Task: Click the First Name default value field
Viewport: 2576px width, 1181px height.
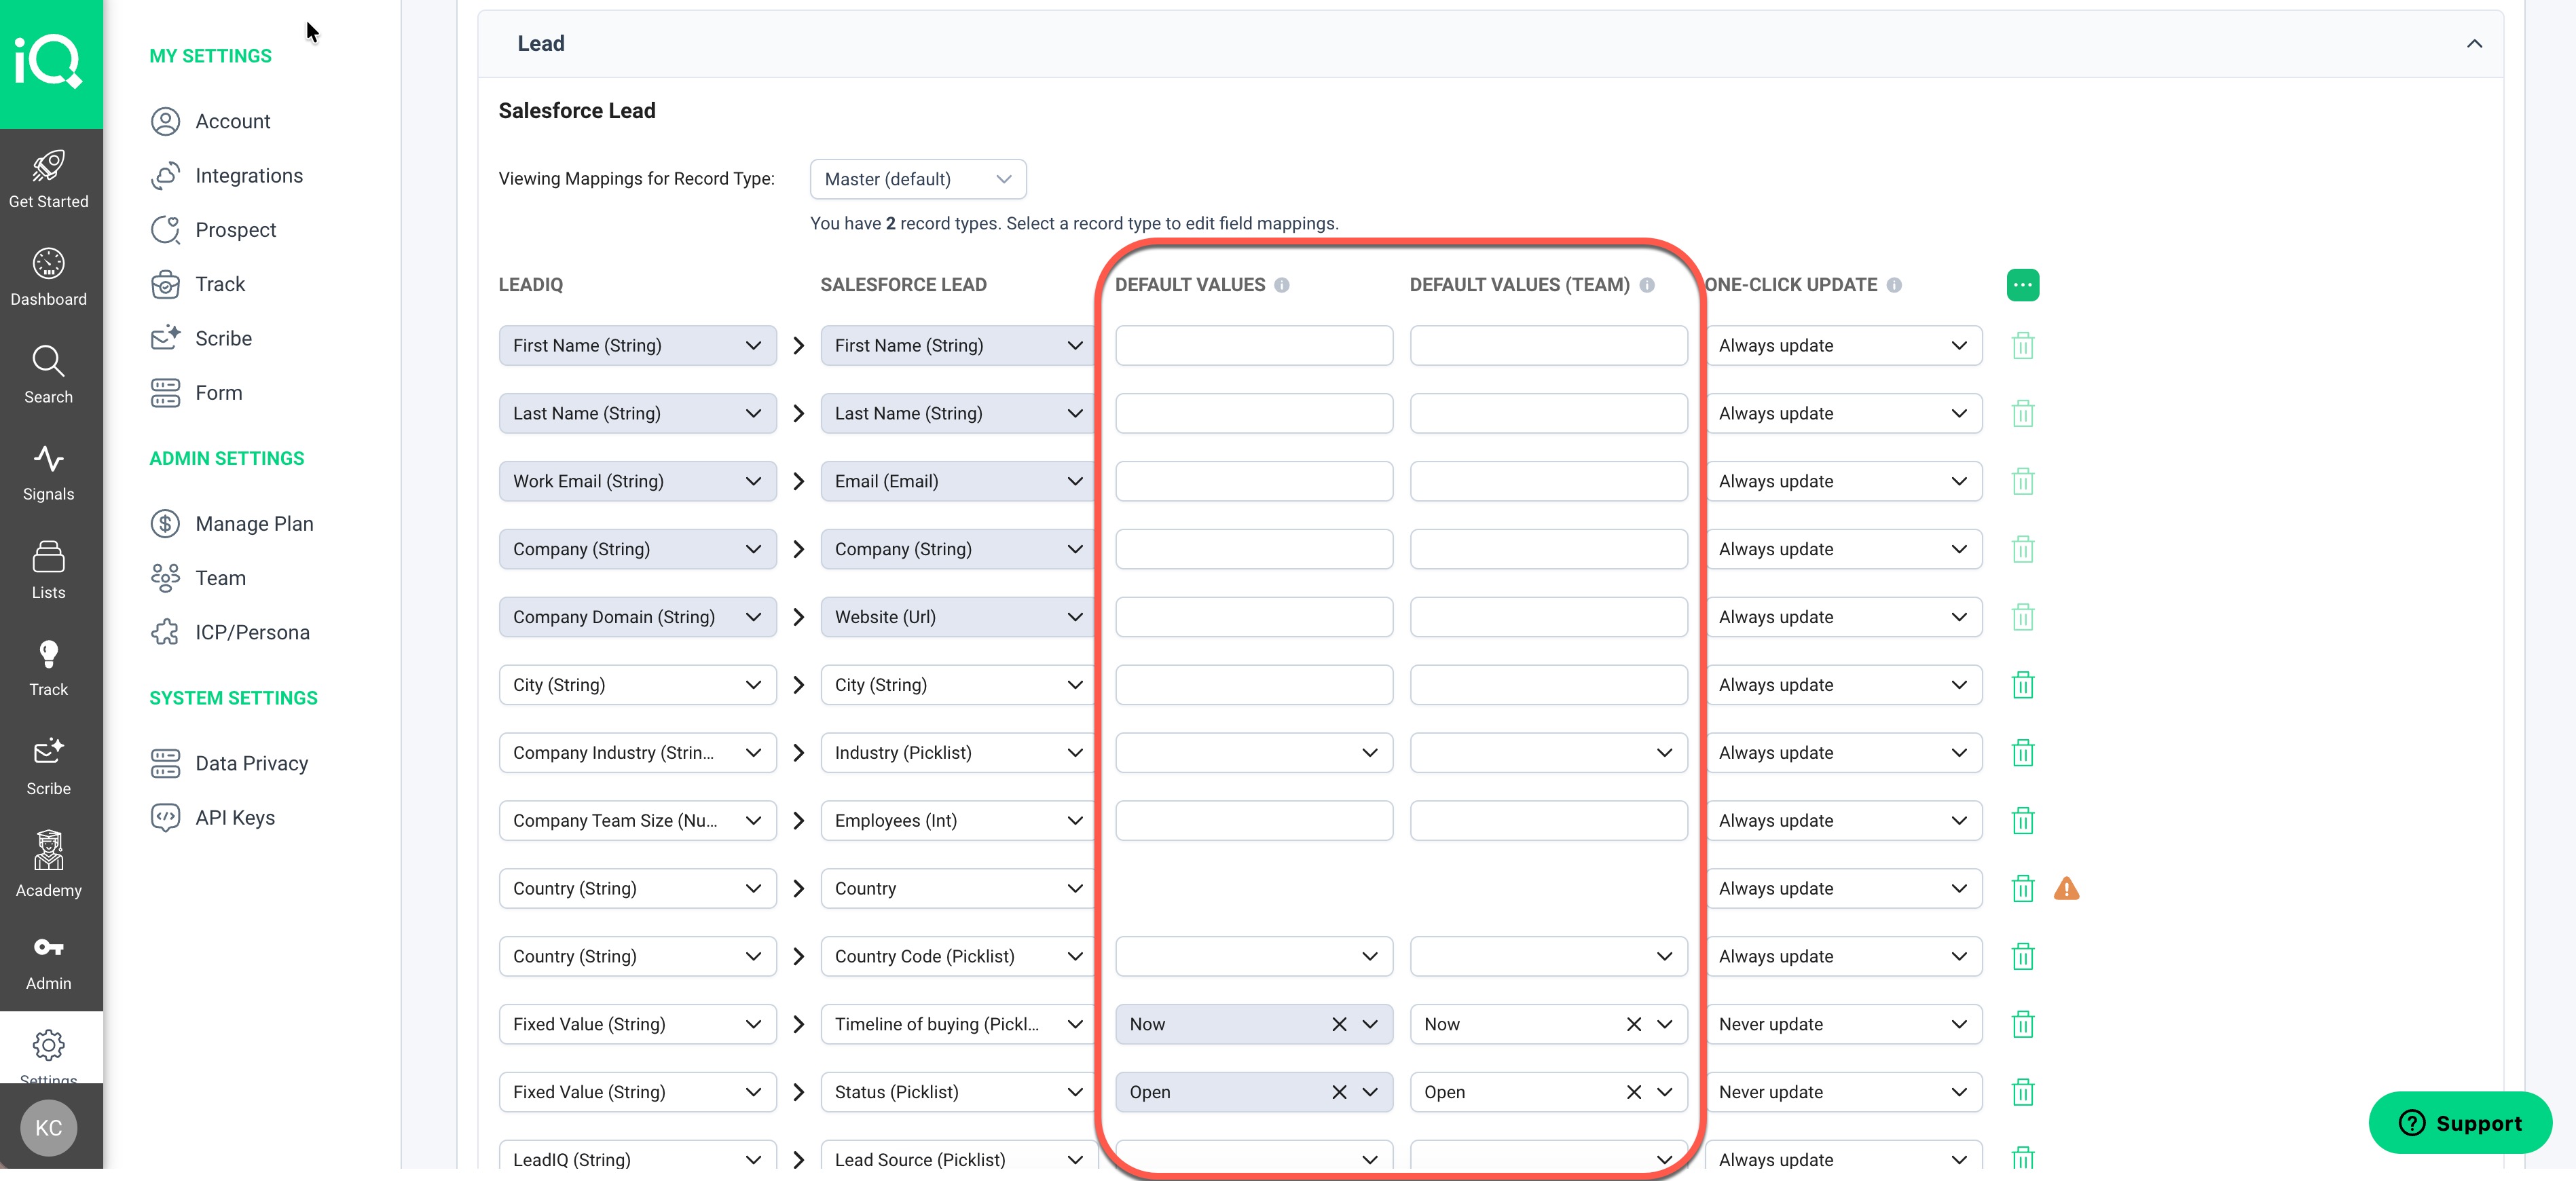Action: click(x=1253, y=346)
